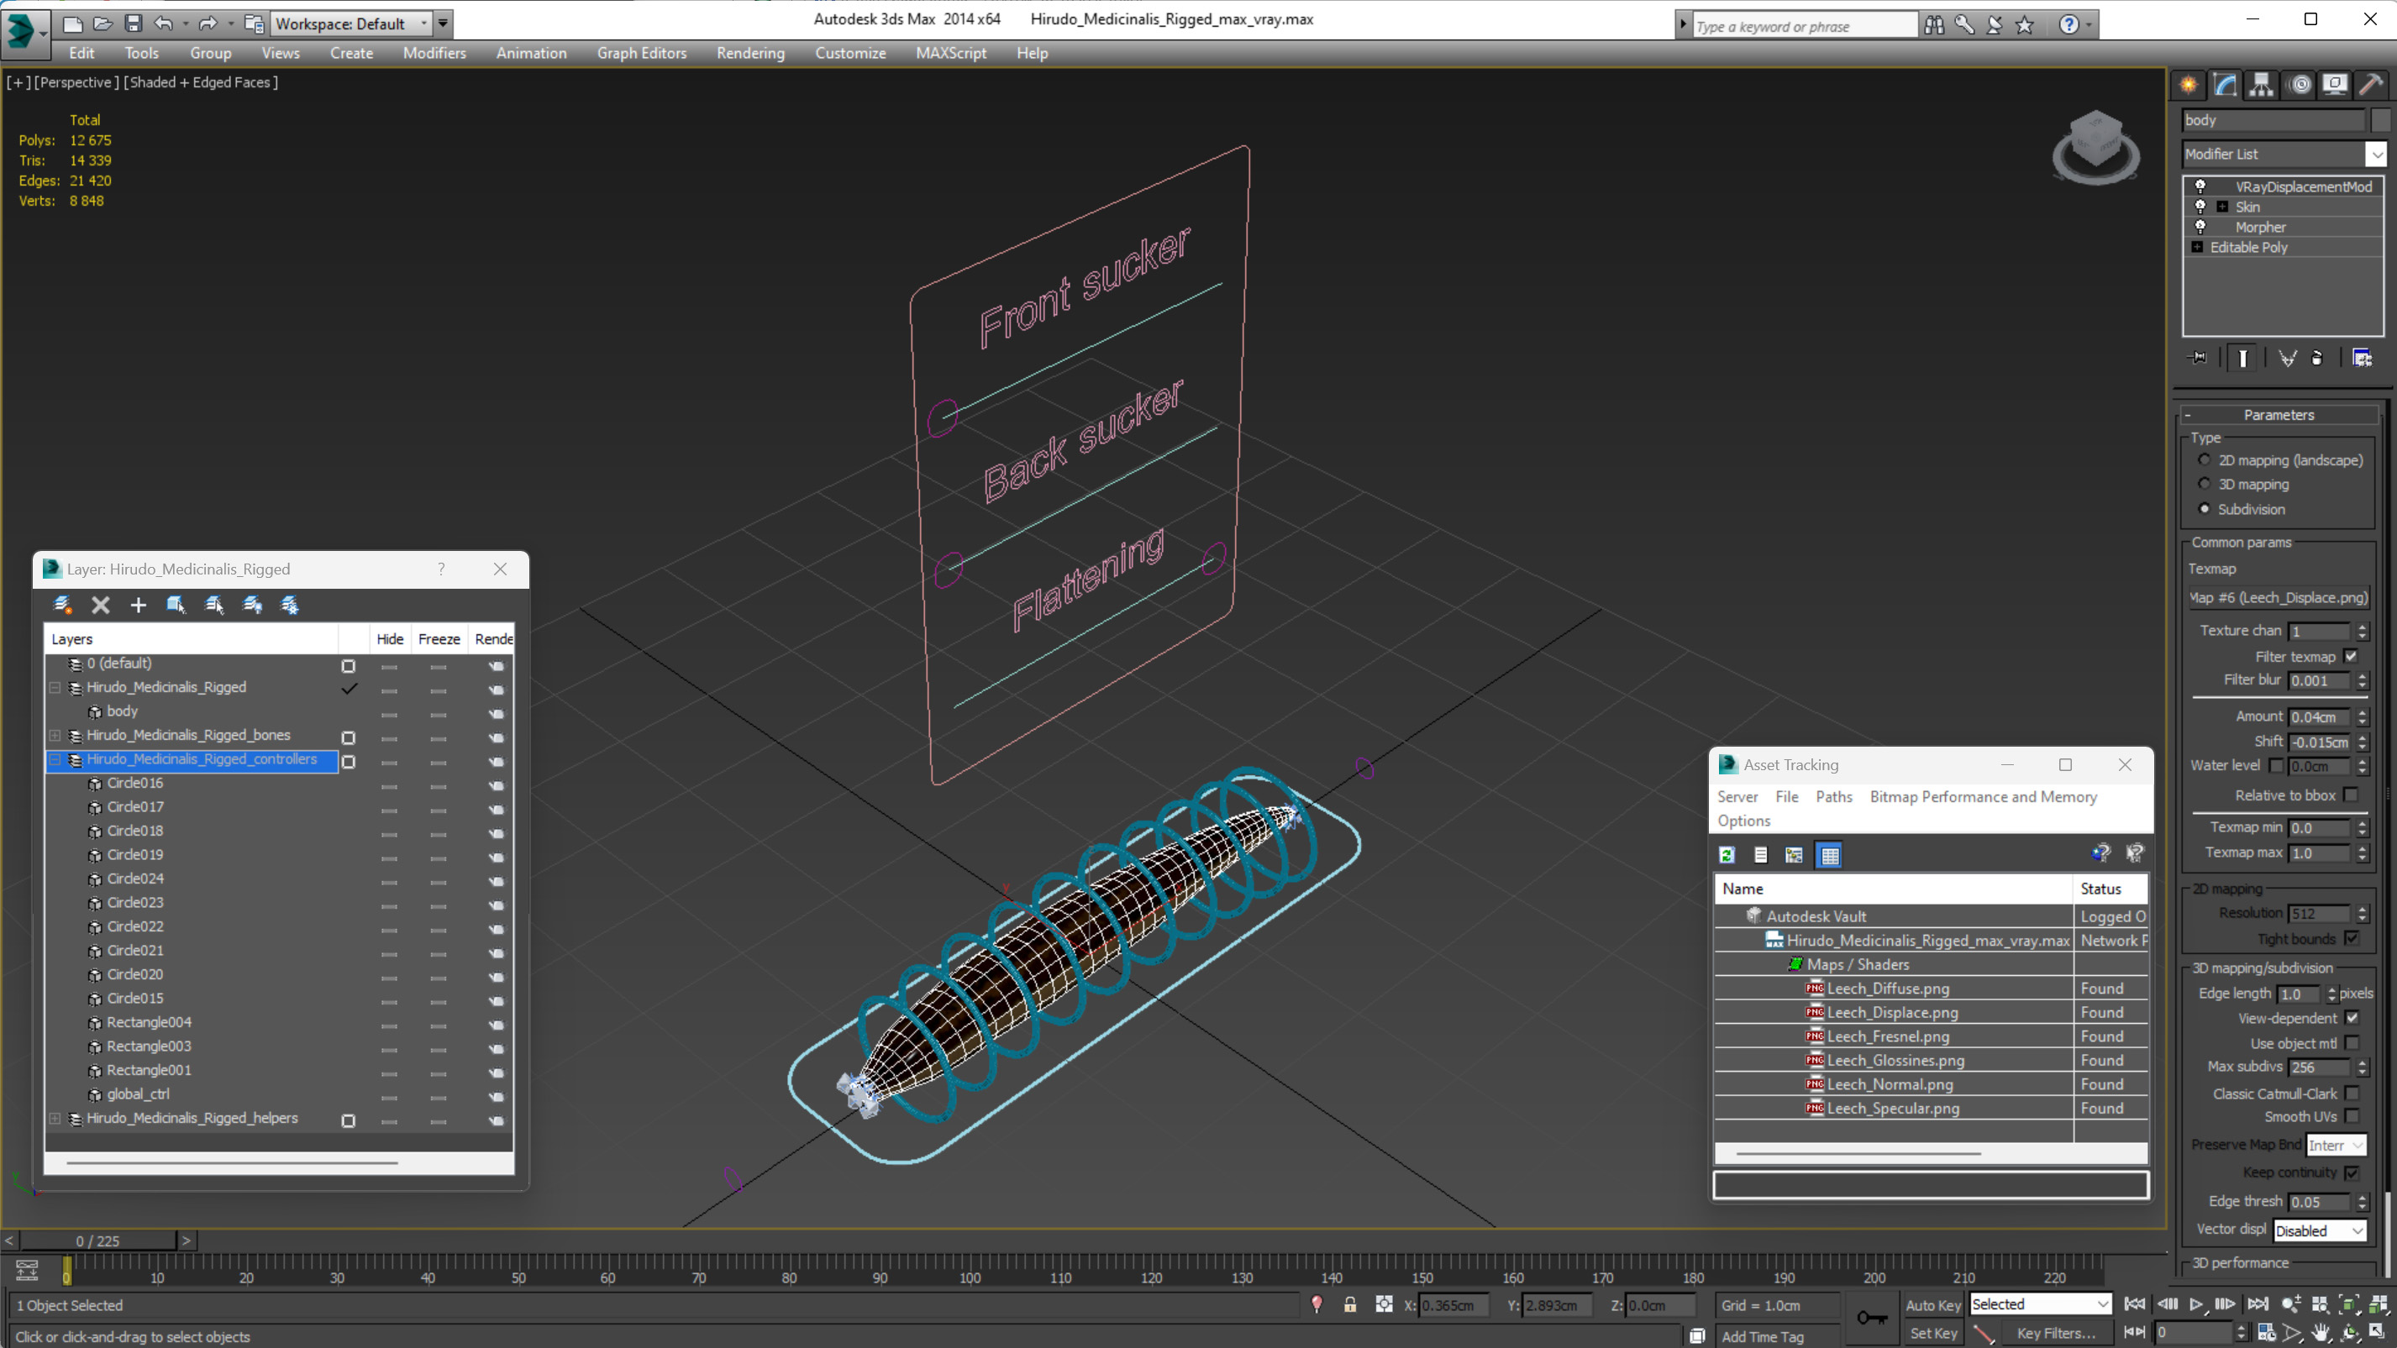
Task: Click the Open File toolbar icon
Action: point(103,24)
